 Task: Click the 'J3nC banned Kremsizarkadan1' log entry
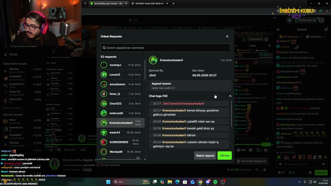189,104
